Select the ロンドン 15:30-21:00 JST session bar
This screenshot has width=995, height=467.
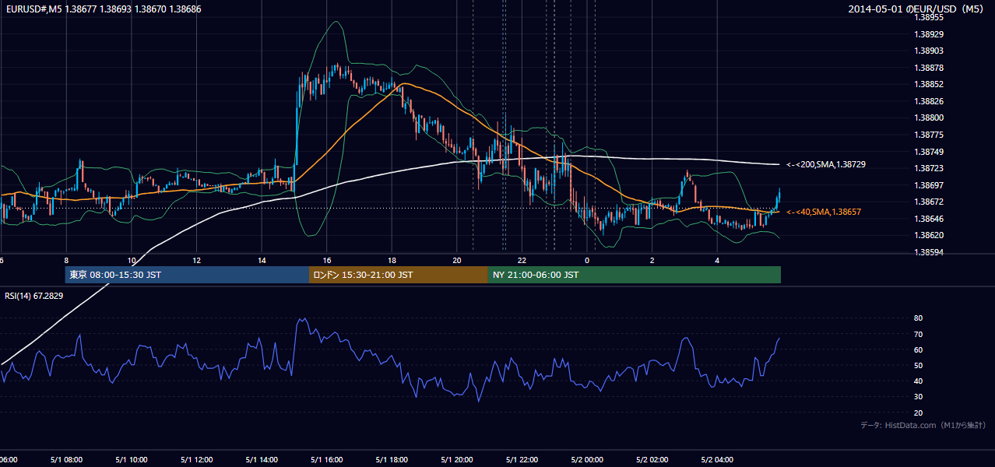point(399,275)
